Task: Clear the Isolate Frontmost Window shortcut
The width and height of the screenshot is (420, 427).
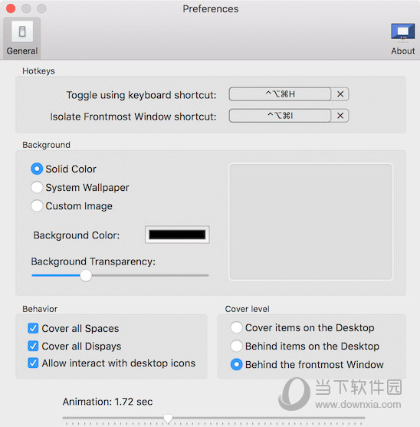Action: click(x=340, y=116)
